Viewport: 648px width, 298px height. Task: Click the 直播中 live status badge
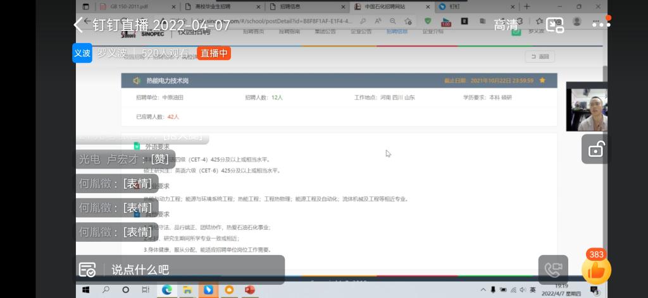coord(214,54)
